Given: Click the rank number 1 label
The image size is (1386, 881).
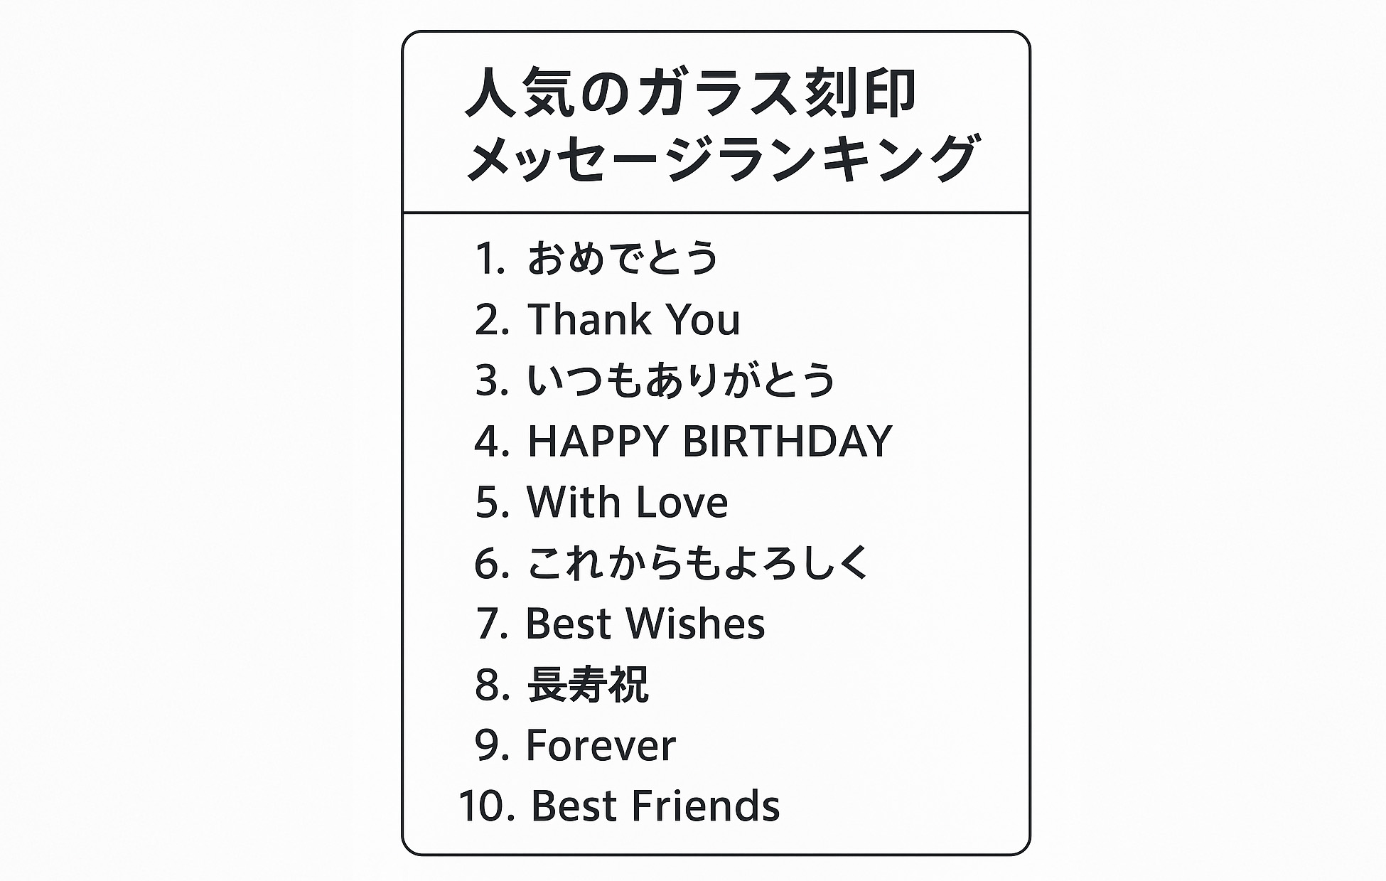Looking at the screenshot, I should (x=489, y=257).
